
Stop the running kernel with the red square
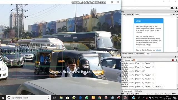pyautogui.click(x=173, y=60)
